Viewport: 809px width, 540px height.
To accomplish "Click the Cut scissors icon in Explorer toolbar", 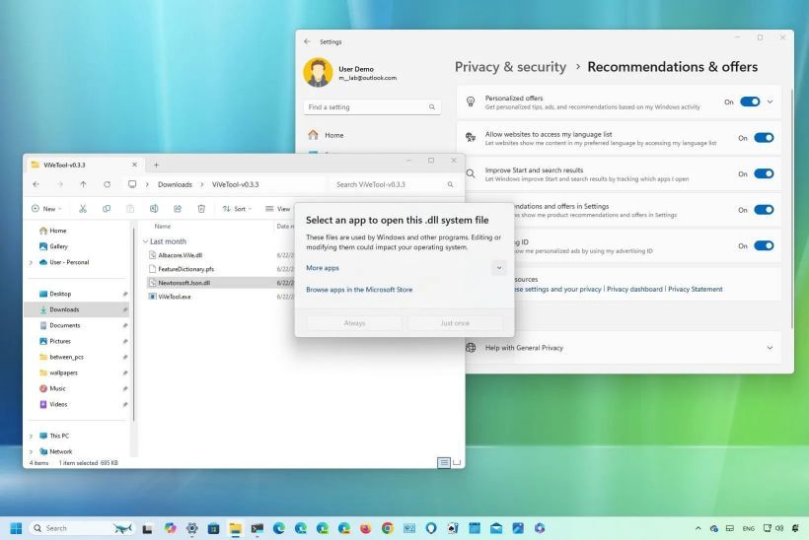I will coord(82,209).
